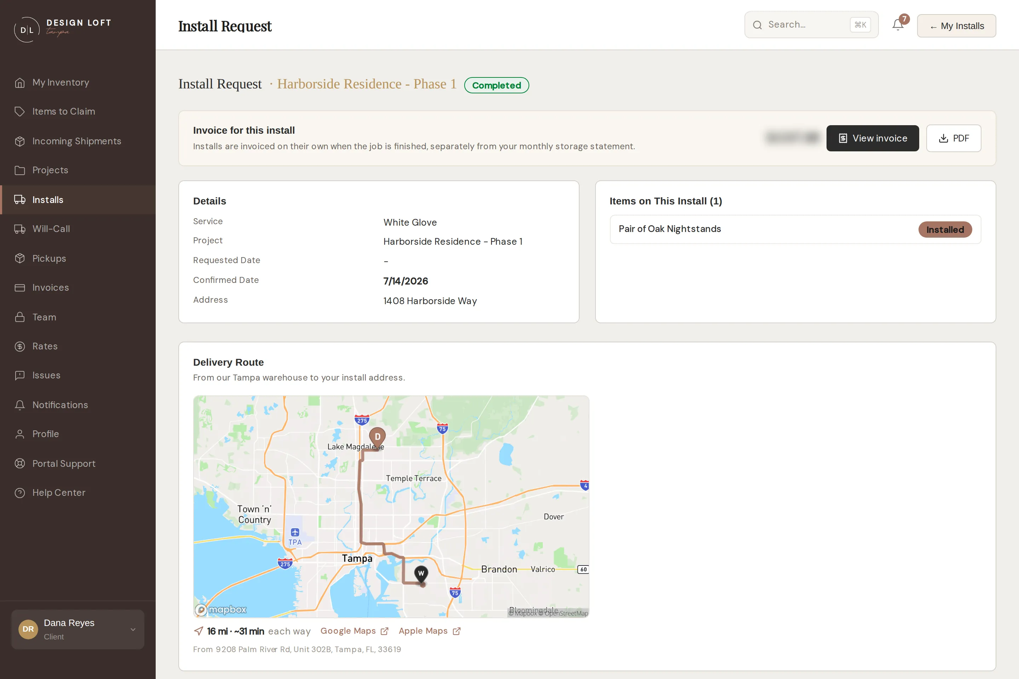The height and width of the screenshot is (679, 1019).
Task: Click the View invoice button
Action: [x=873, y=138]
